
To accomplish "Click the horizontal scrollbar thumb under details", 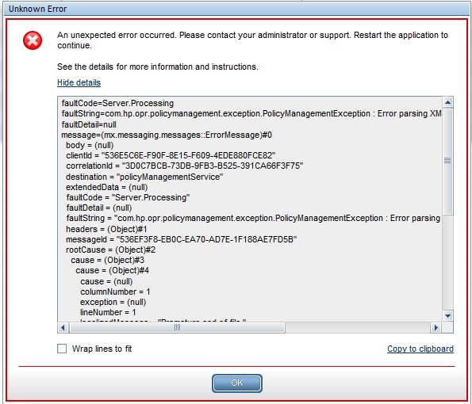I will click(x=177, y=327).
